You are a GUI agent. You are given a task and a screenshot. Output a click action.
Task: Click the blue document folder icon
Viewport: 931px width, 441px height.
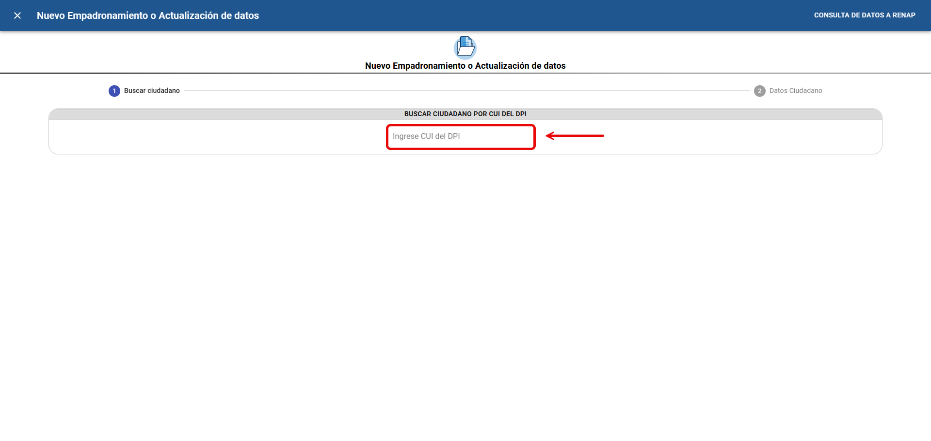coord(465,47)
